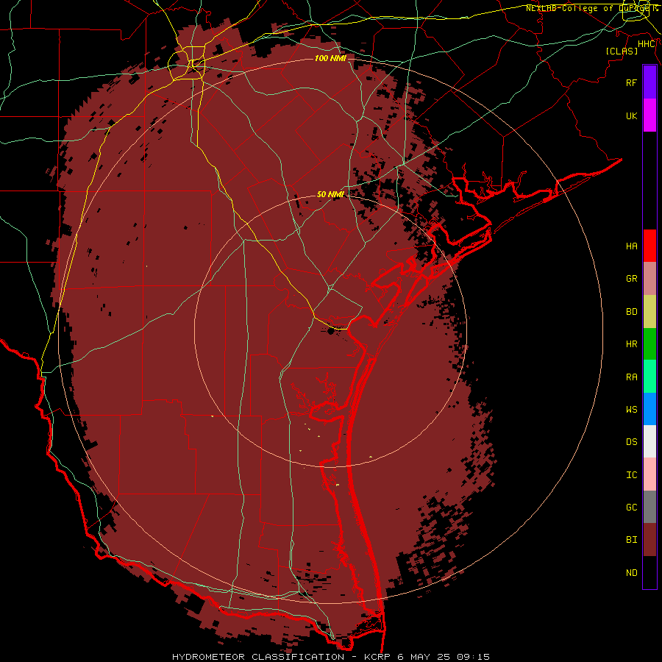Click the 'KCRP' radar site identifier
Screen dimensions: 662x662
pos(376,657)
